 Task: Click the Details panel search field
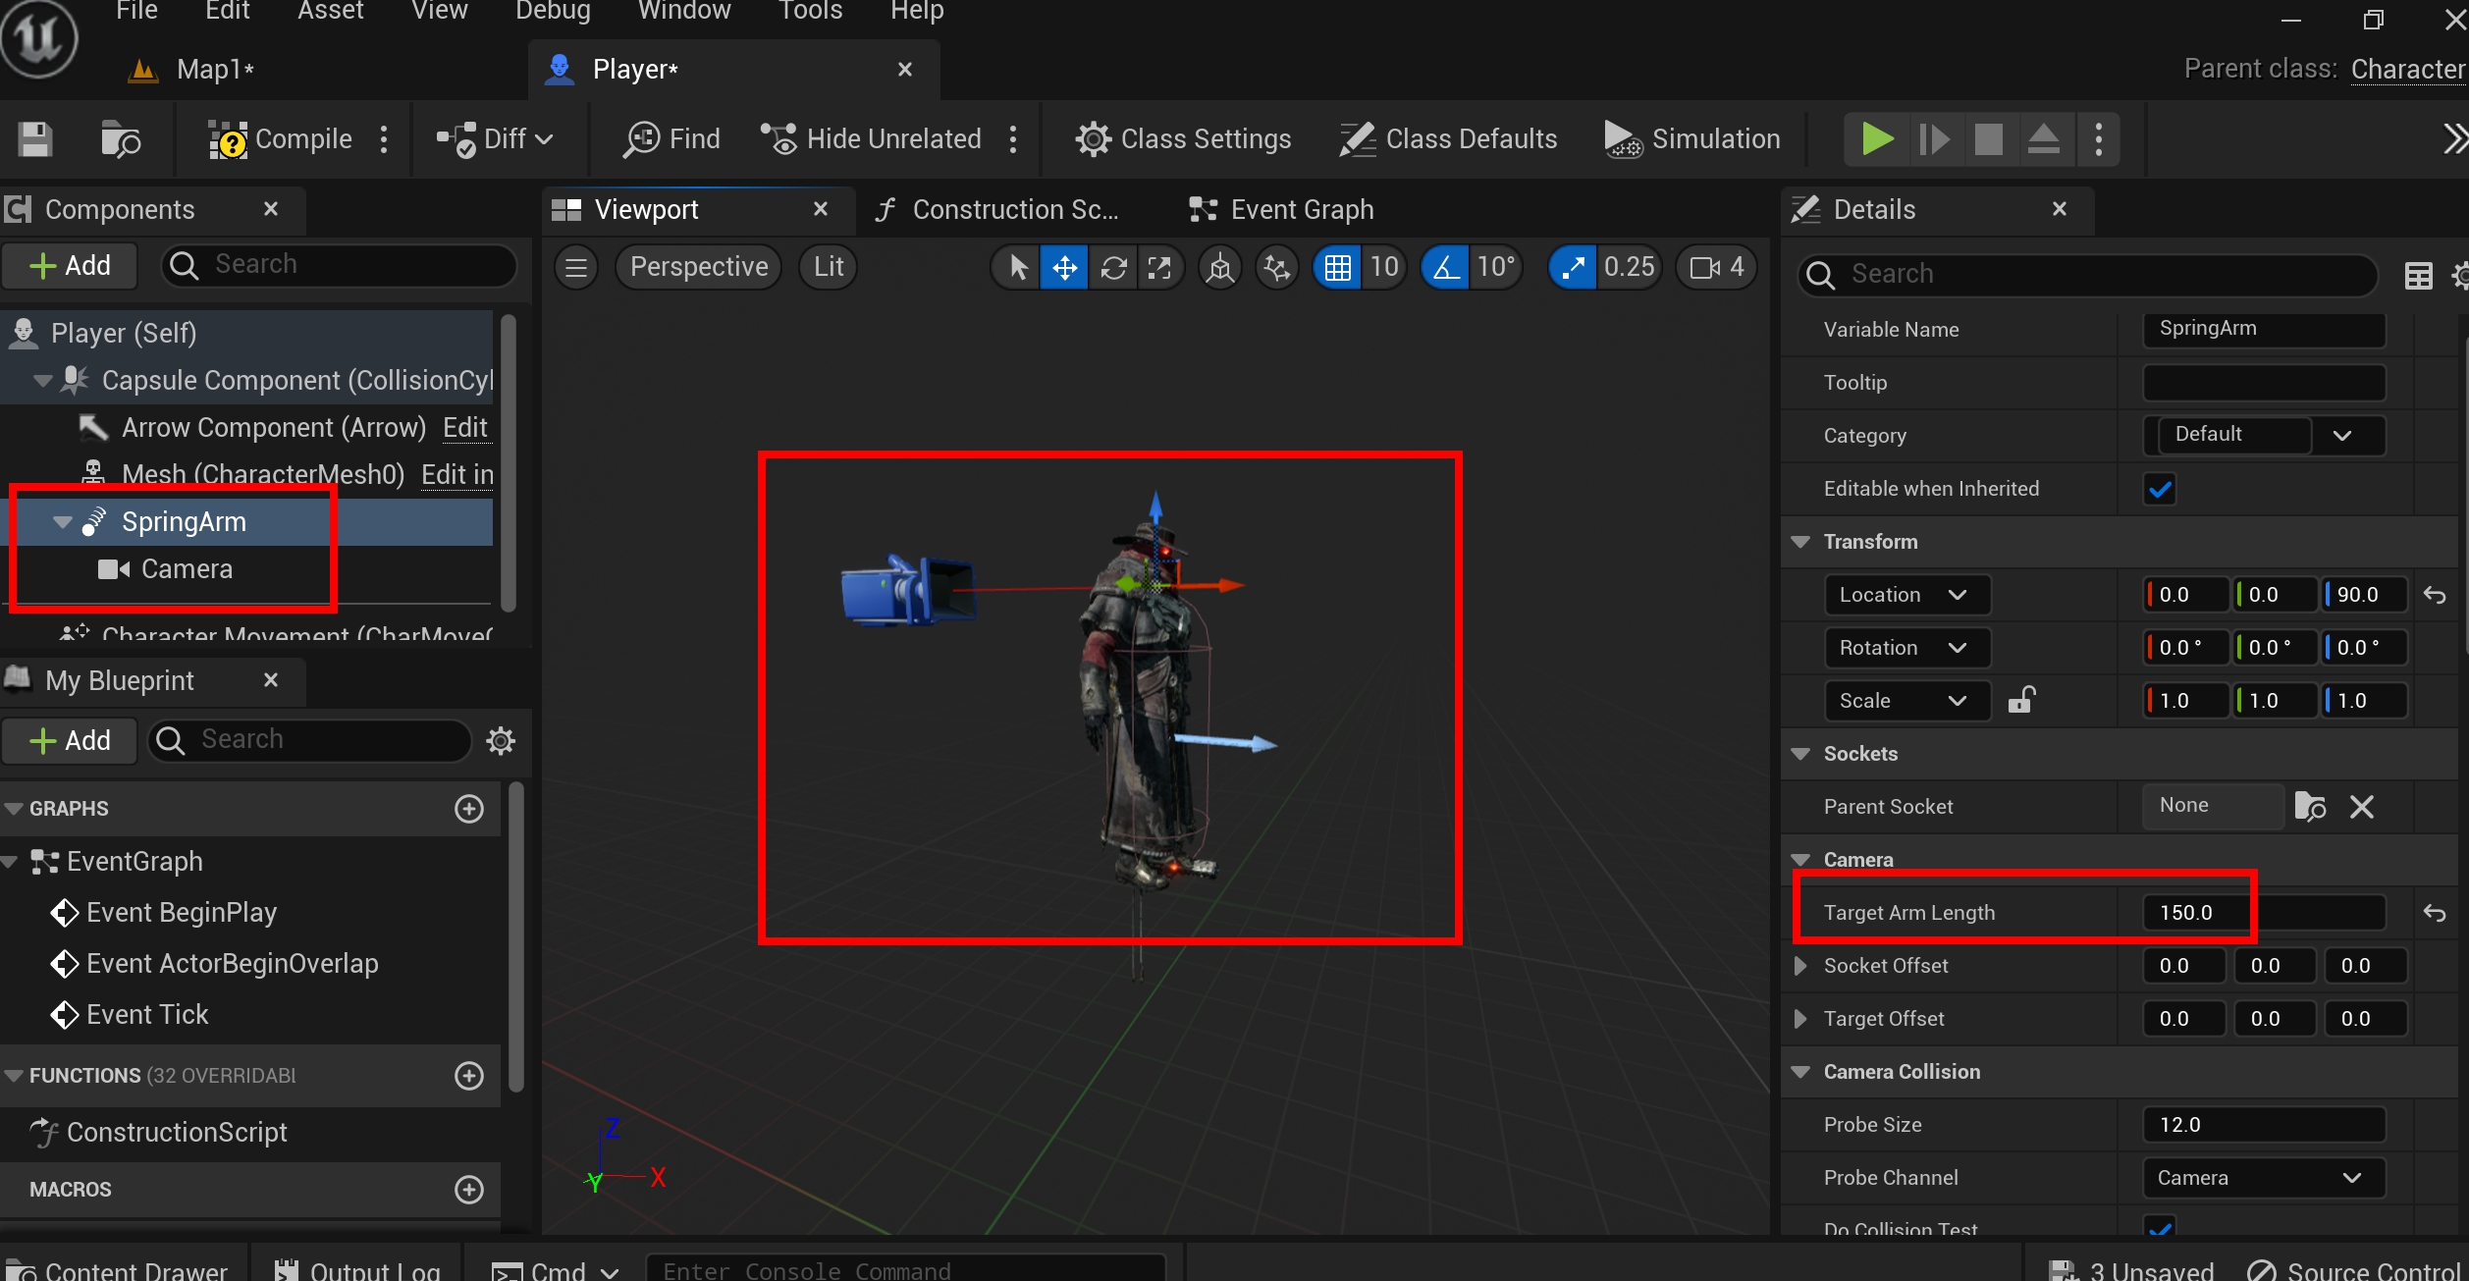(x=2087, y=275)
